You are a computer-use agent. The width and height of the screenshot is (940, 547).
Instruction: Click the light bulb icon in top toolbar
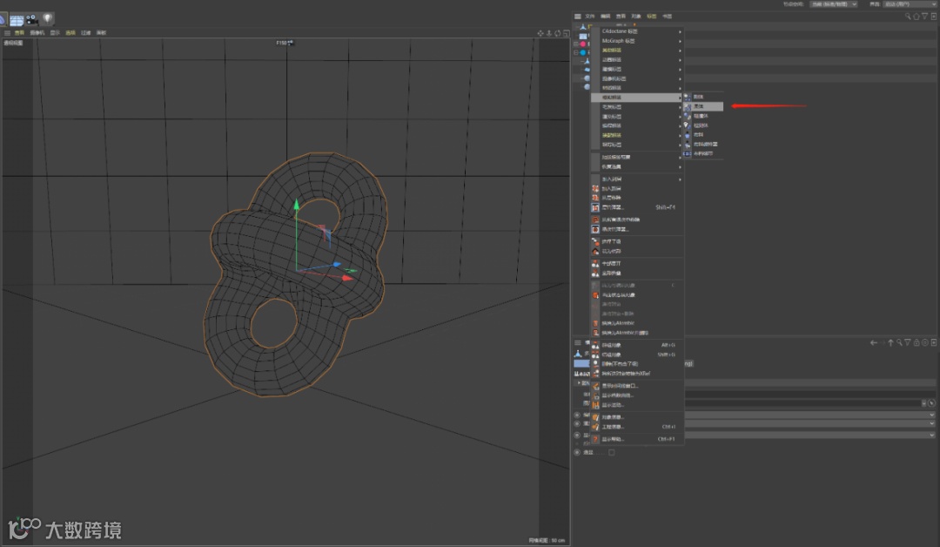click(47, 18)
